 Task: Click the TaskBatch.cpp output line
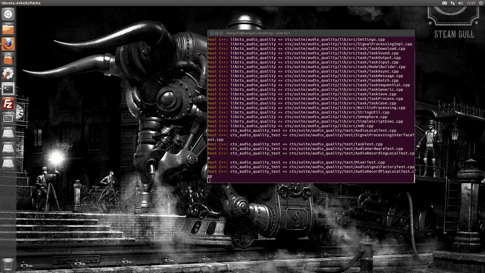click(x=303, y=80)
